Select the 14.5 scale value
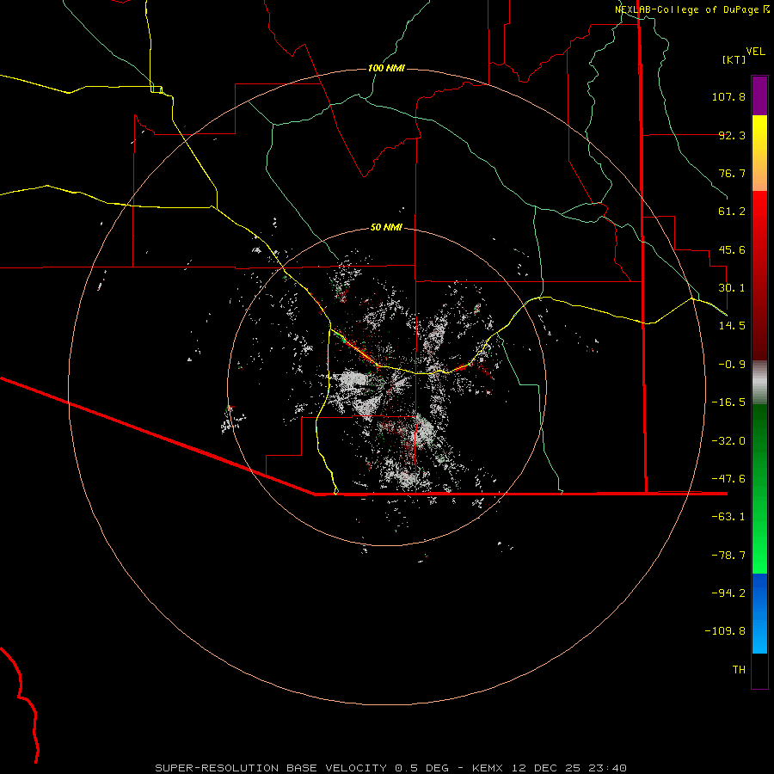The width and height of the screenshot is (774, 774). click(x=732, y=326)
